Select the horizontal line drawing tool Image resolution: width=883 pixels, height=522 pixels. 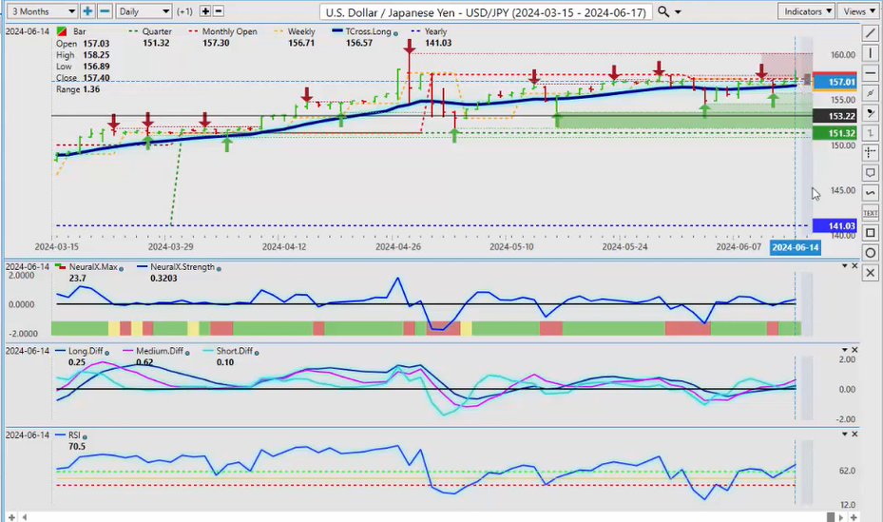pyautogui.click(x=871, y=73)
